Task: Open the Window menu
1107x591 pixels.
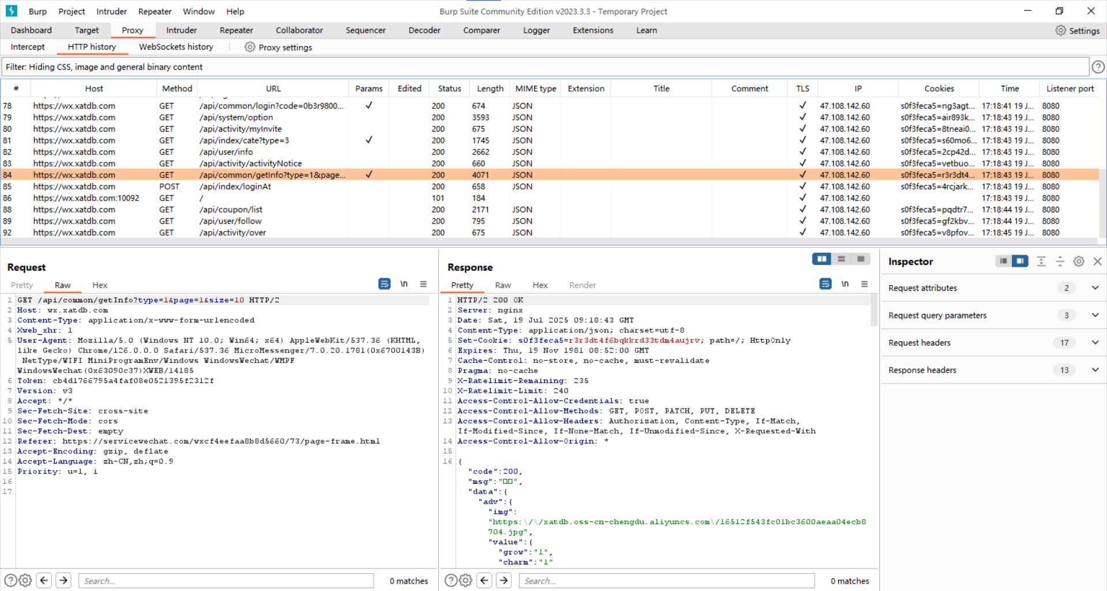Action: pyautogui.click(x=198, y=12)
